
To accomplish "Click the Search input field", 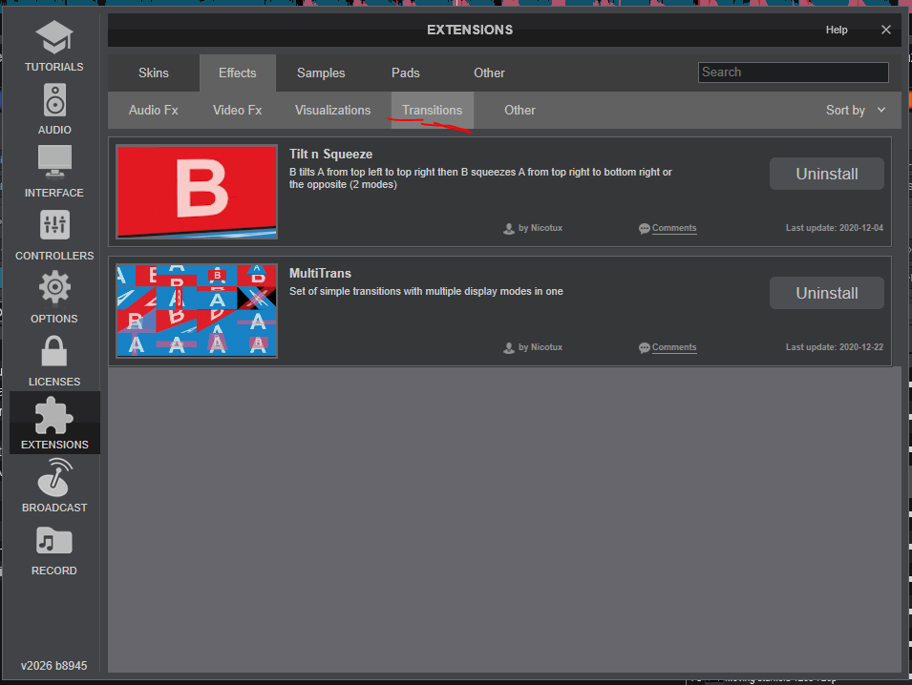I will [x=793, y=73].
